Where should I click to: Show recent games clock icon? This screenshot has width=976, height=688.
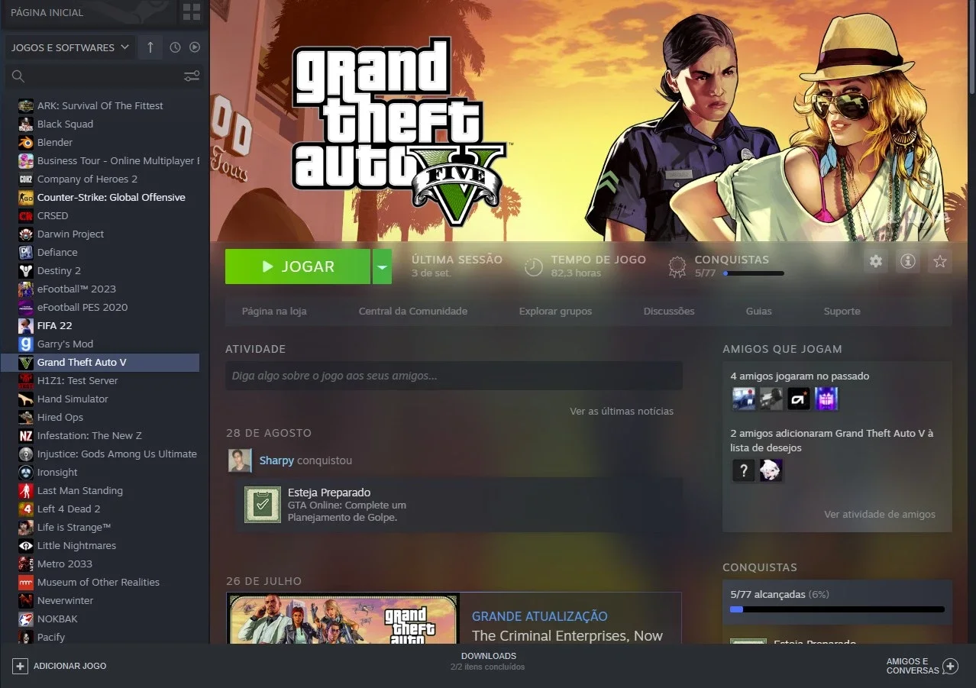click(x=175, y=47)
